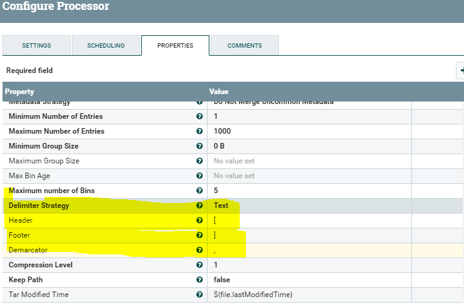Open help icon for Minimum Number of Entries
The width and height of the screenshot is (464, 307).
[x=199, y=116]
